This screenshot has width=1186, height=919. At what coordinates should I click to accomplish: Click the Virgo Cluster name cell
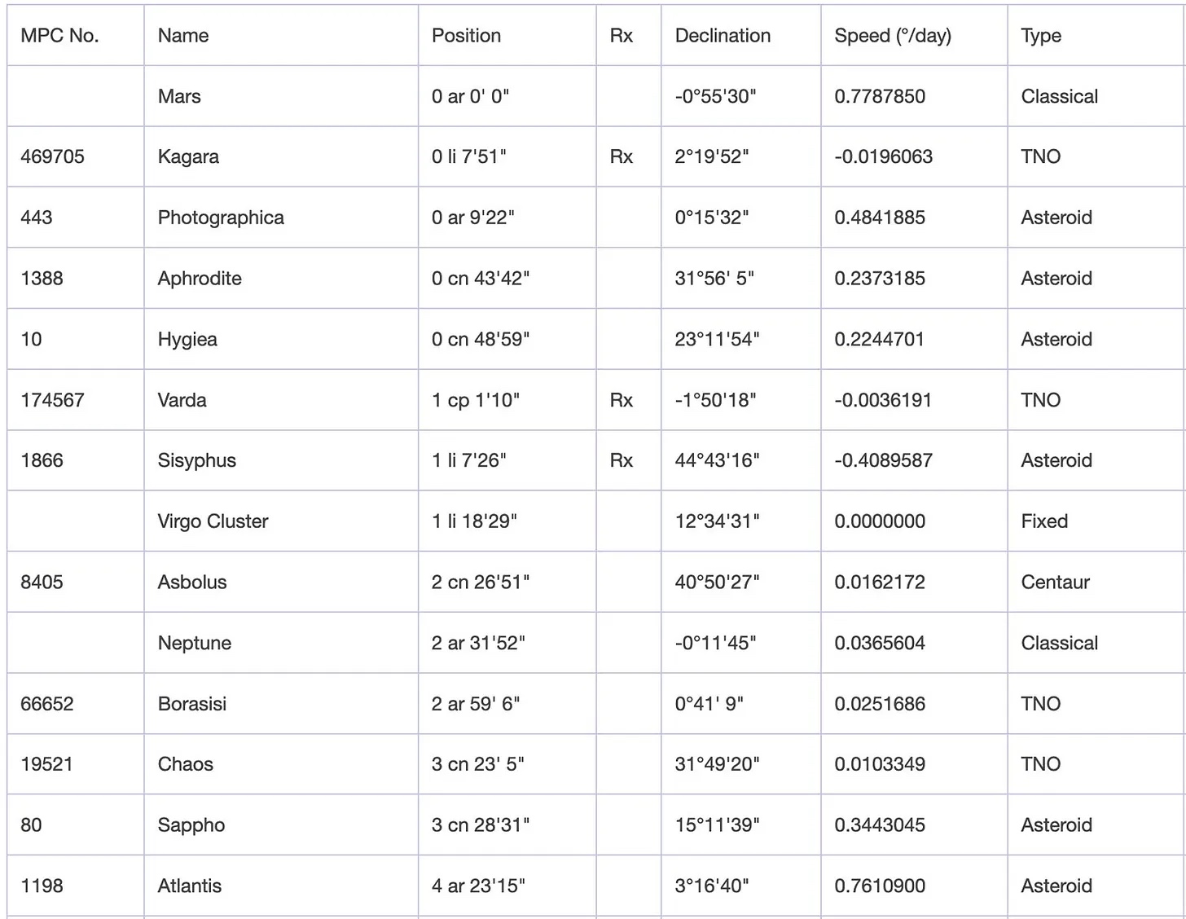coord(213,521)
